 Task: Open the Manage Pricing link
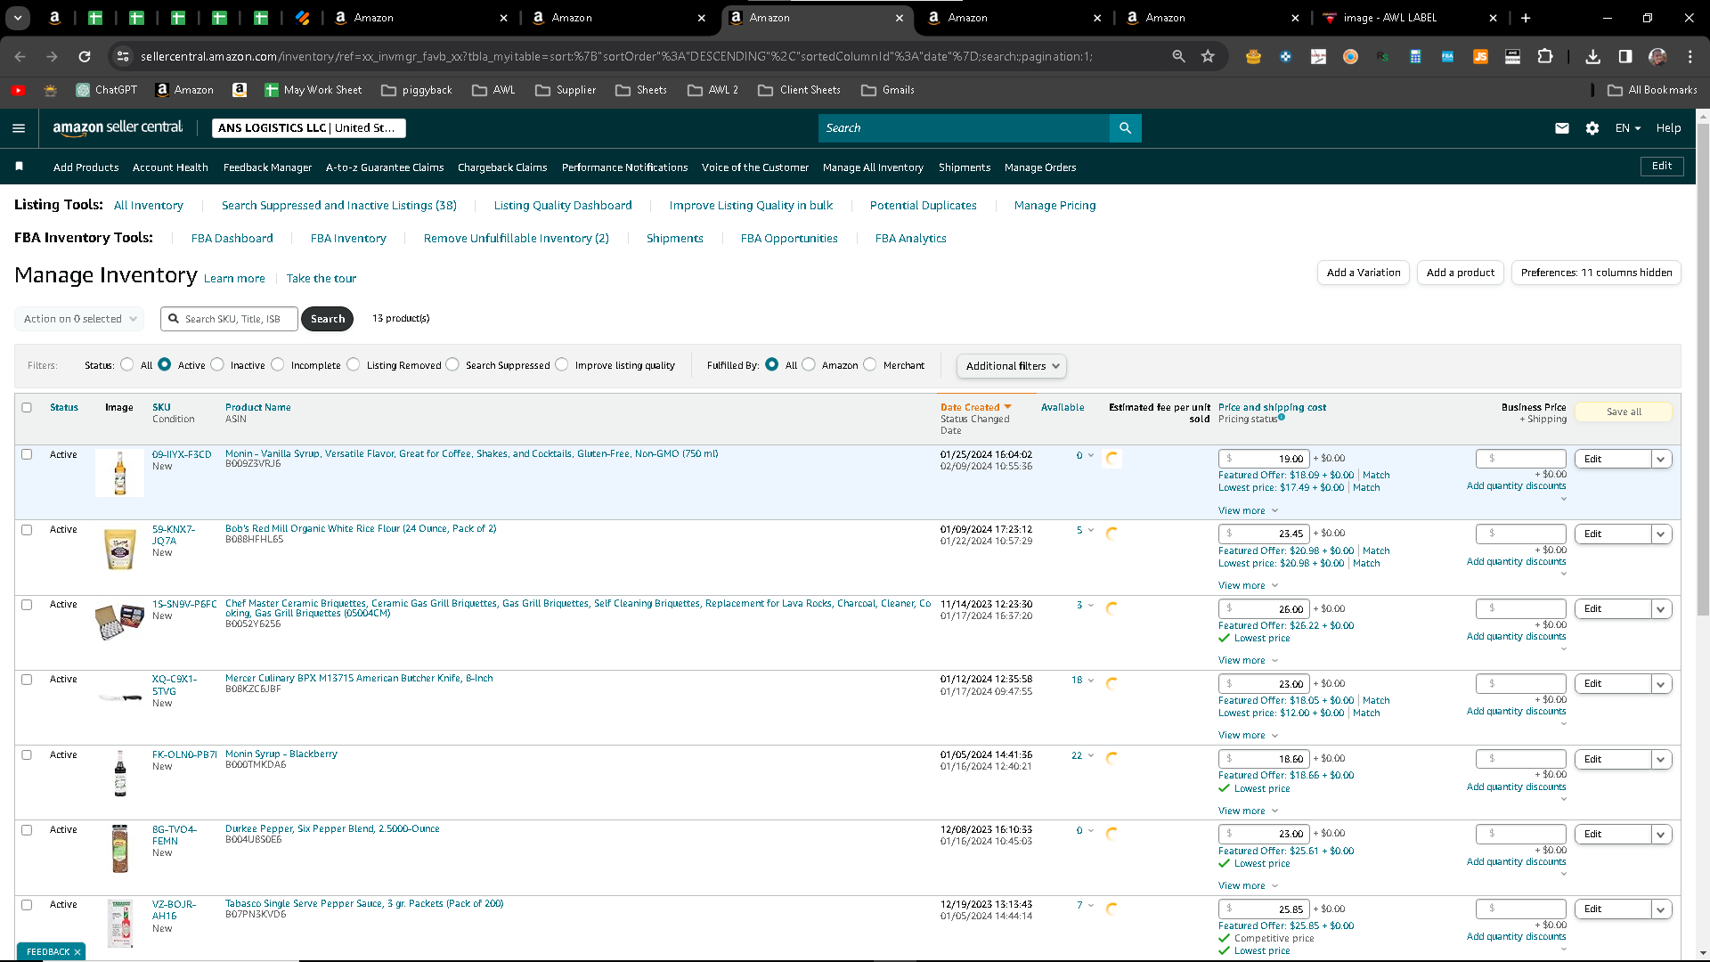tap(1055, 206)
